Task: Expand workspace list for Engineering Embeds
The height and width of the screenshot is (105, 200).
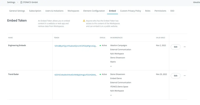Action: (111, 66)
